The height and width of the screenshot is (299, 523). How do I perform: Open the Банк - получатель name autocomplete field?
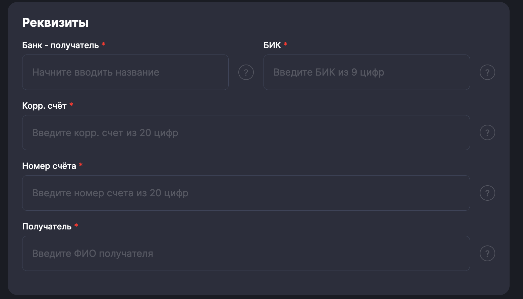tap(125, 72)
